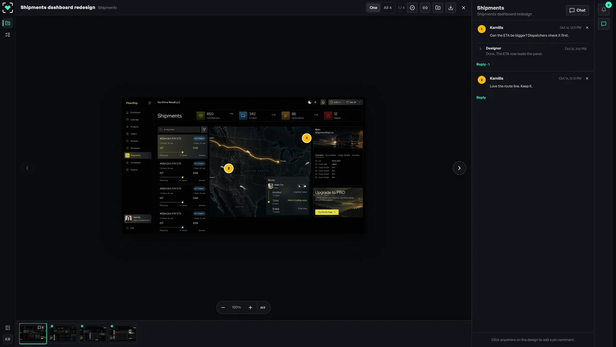Viewport: 616px width, 347px height.
Task: Click the approve checkmark circle icon
Action: pos(412,8)
